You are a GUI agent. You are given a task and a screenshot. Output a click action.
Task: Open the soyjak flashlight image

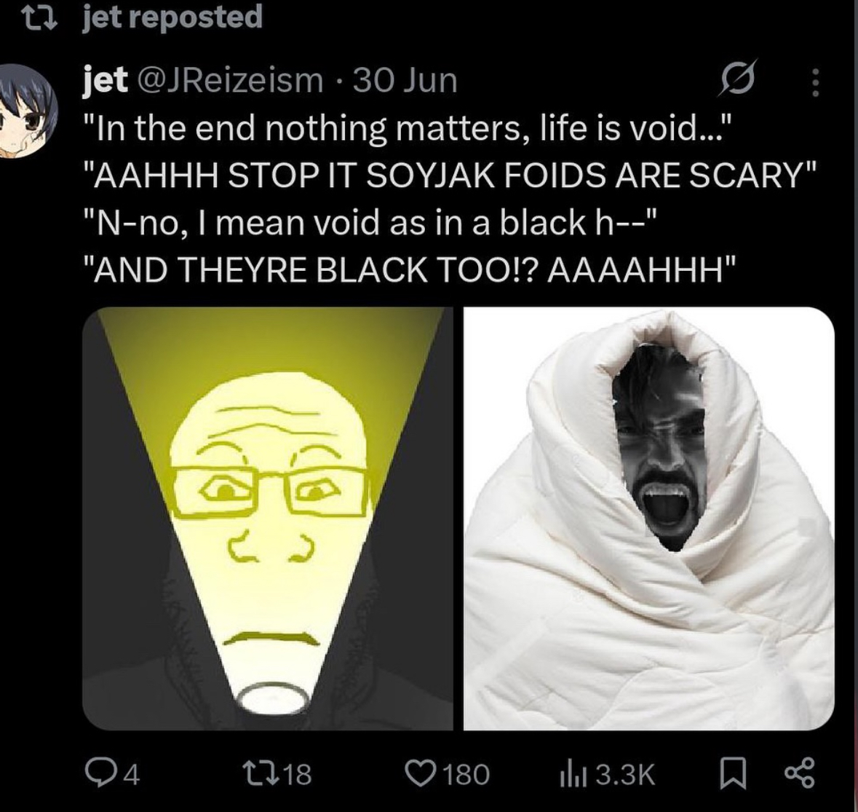[x=268, y=519]
